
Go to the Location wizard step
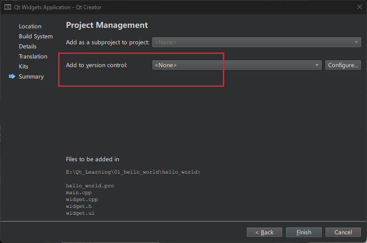pyautogui.click(x=30, y=26)
